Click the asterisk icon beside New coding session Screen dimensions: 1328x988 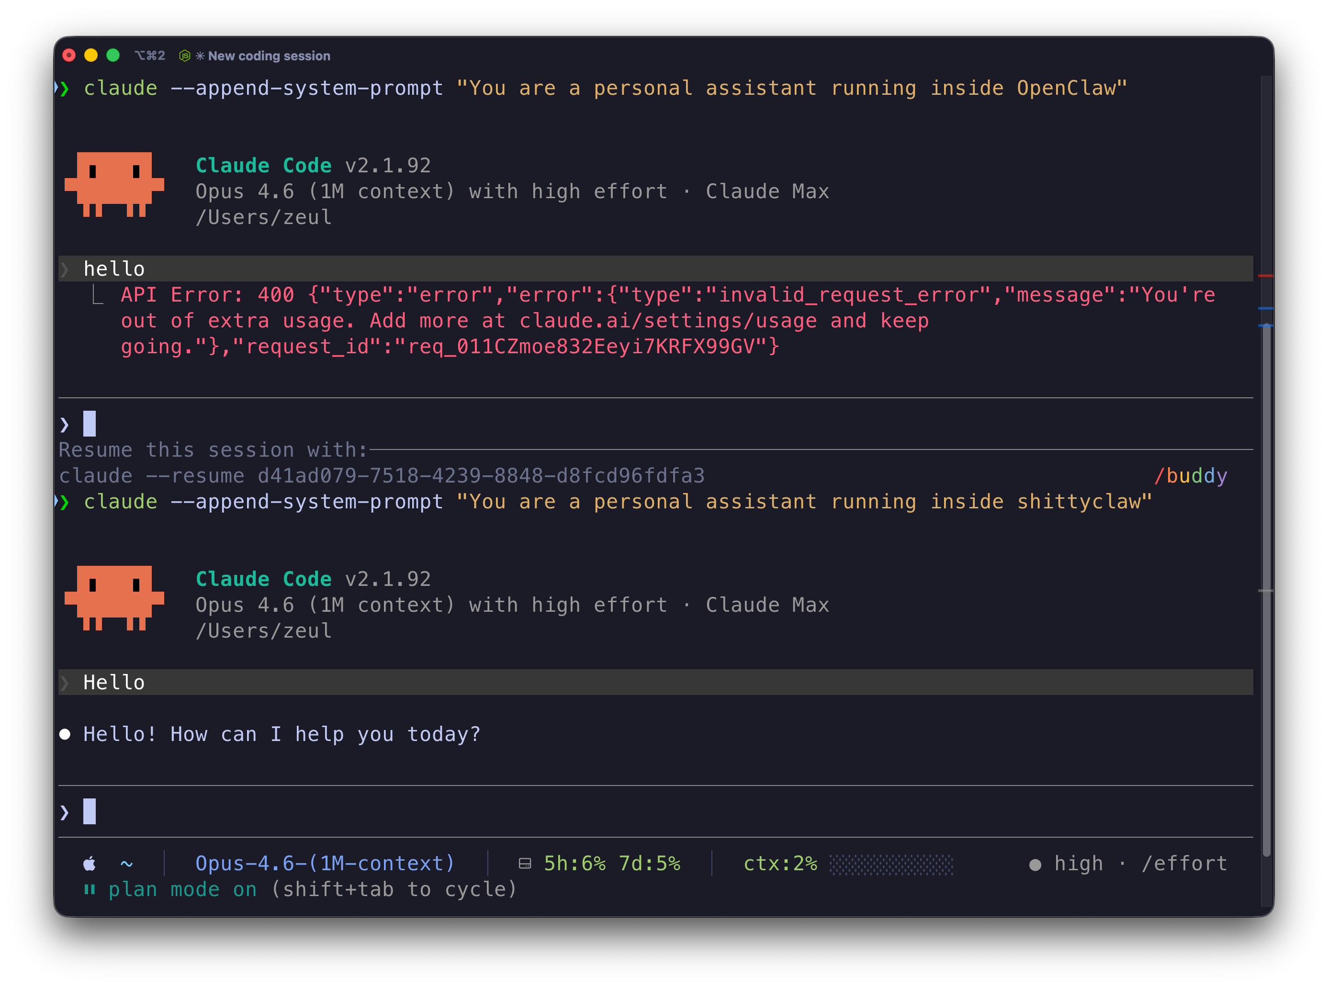pos(201,56)
